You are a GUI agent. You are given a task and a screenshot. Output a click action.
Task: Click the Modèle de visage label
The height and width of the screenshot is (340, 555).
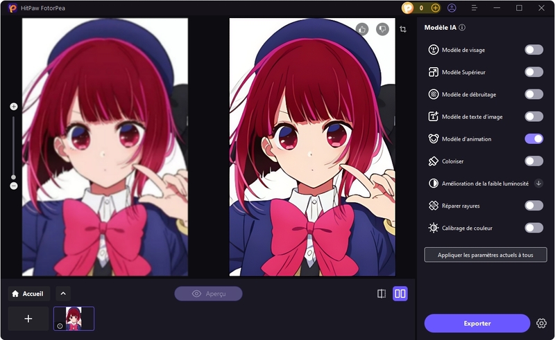coord(463,50)
